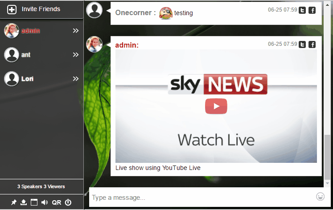Click Lori's avatar icon in sidebar

point(12,79)
